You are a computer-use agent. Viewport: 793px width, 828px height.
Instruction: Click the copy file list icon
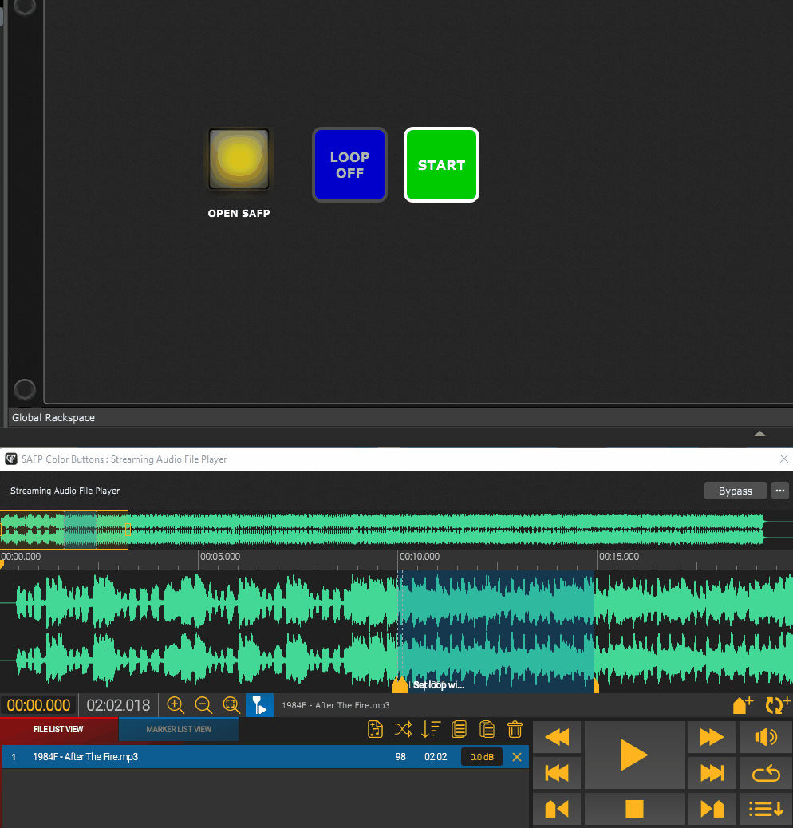459,729
